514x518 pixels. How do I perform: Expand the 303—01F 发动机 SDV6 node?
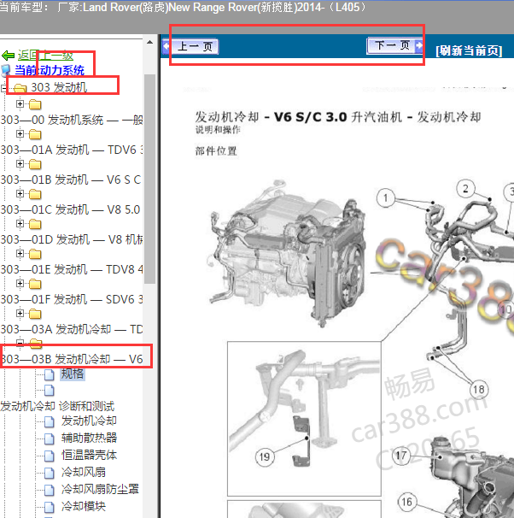20,284
